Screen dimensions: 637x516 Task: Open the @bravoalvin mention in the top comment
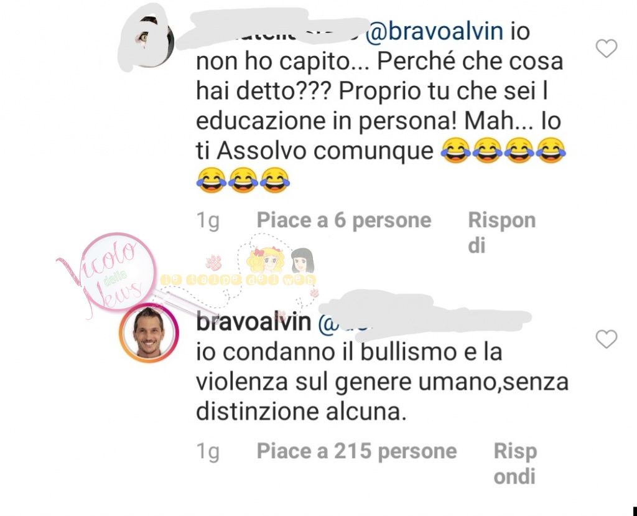[434, 32]
